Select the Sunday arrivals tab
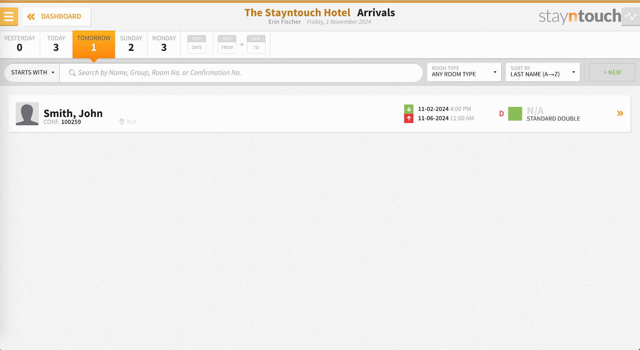This screenshot has height=350, width=640. click(131, 44)
